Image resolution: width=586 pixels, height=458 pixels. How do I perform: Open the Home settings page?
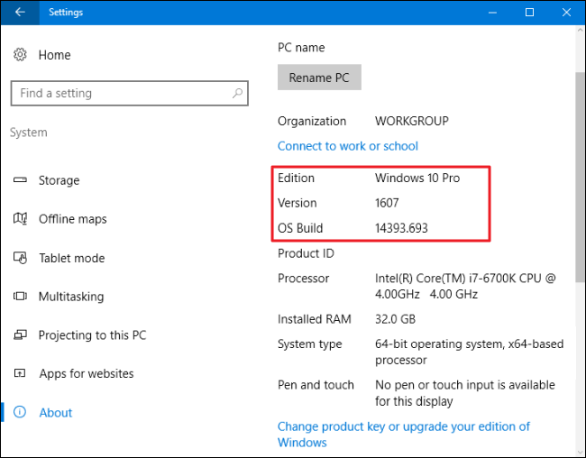(x=55, y=55)
